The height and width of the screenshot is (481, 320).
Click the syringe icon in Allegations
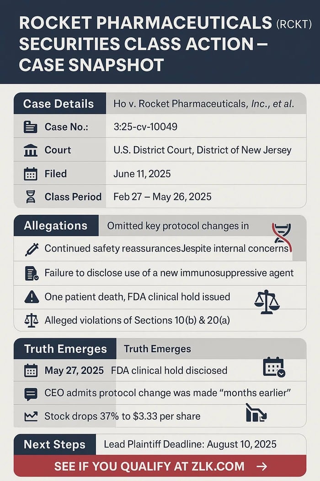pyautogui.click(x=31, y=249)
